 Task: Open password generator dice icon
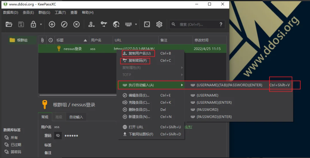coord(147,24)
